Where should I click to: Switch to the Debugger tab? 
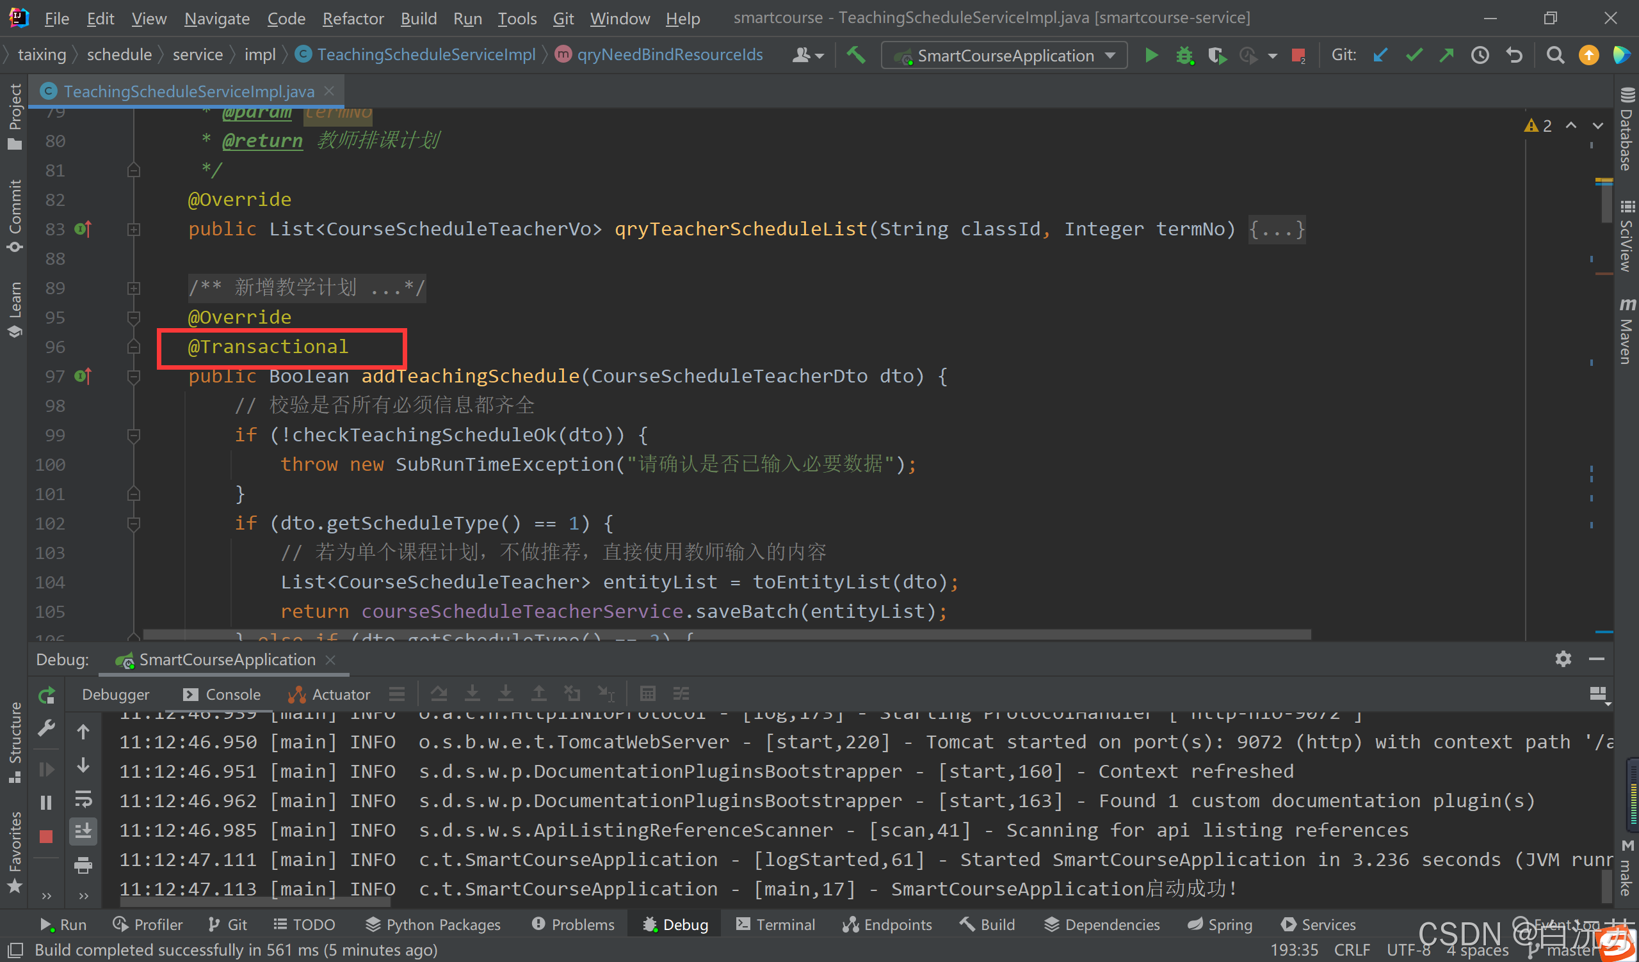115,695
